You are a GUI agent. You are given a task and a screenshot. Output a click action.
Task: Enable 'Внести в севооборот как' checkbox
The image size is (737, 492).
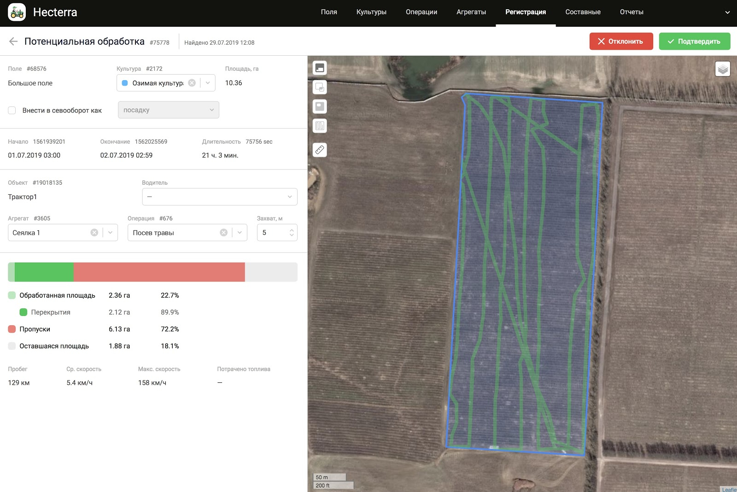(x=12, y=111)
